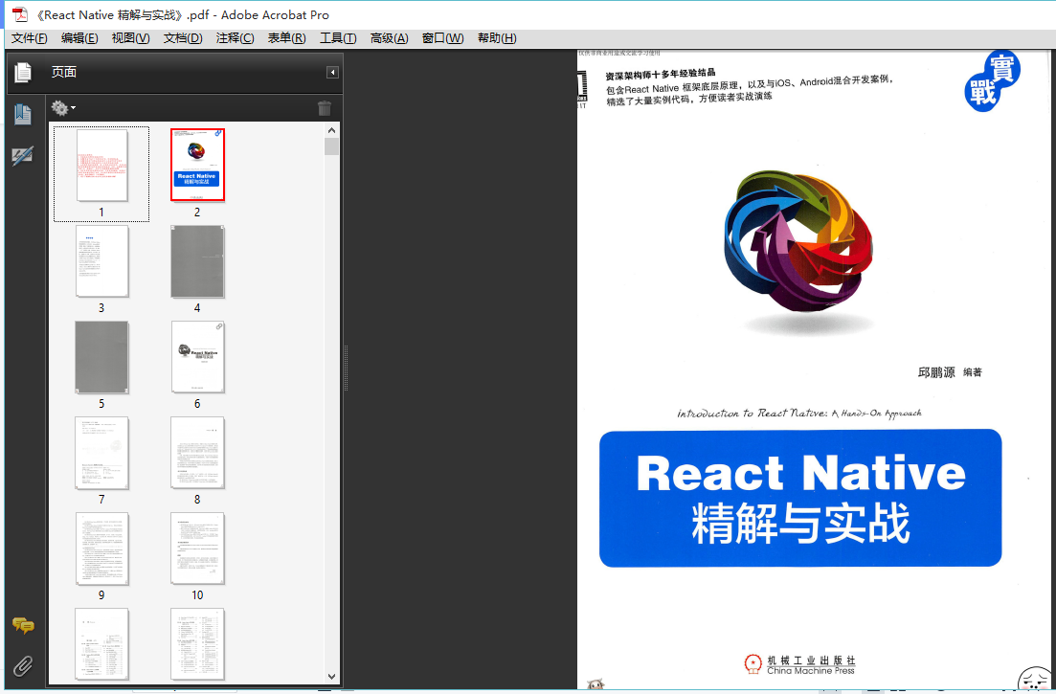The width and height of the screenshot is (1056, 694).
Task: Open the 工具(T) menu
Action: coord(338,38)
